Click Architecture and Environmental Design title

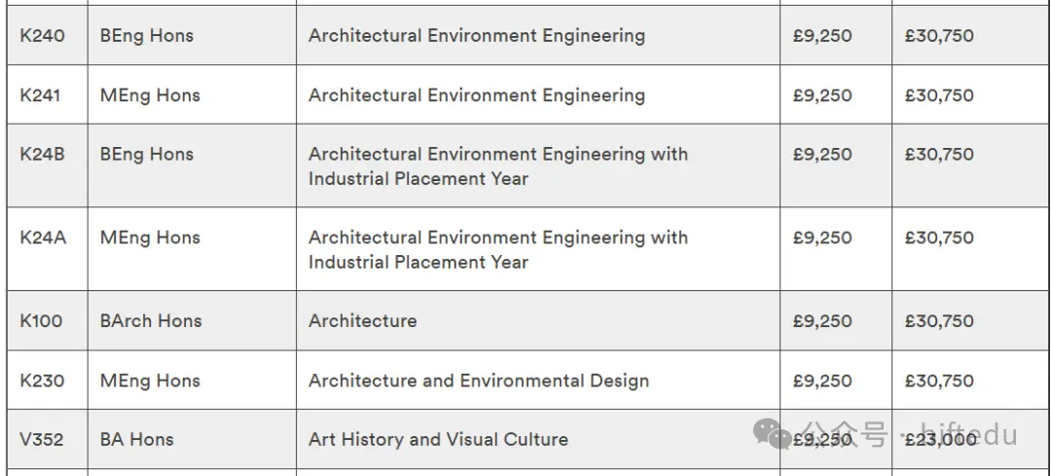tap(479, 381)
